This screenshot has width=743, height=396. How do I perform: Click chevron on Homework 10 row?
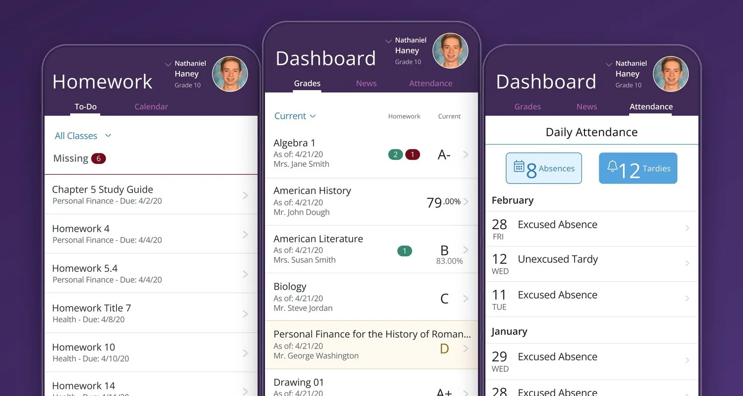tap(245, 353)
